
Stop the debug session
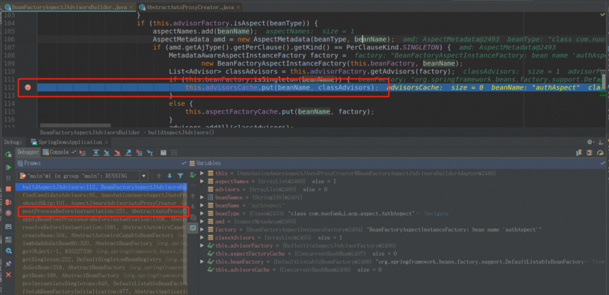coord(8,189)
